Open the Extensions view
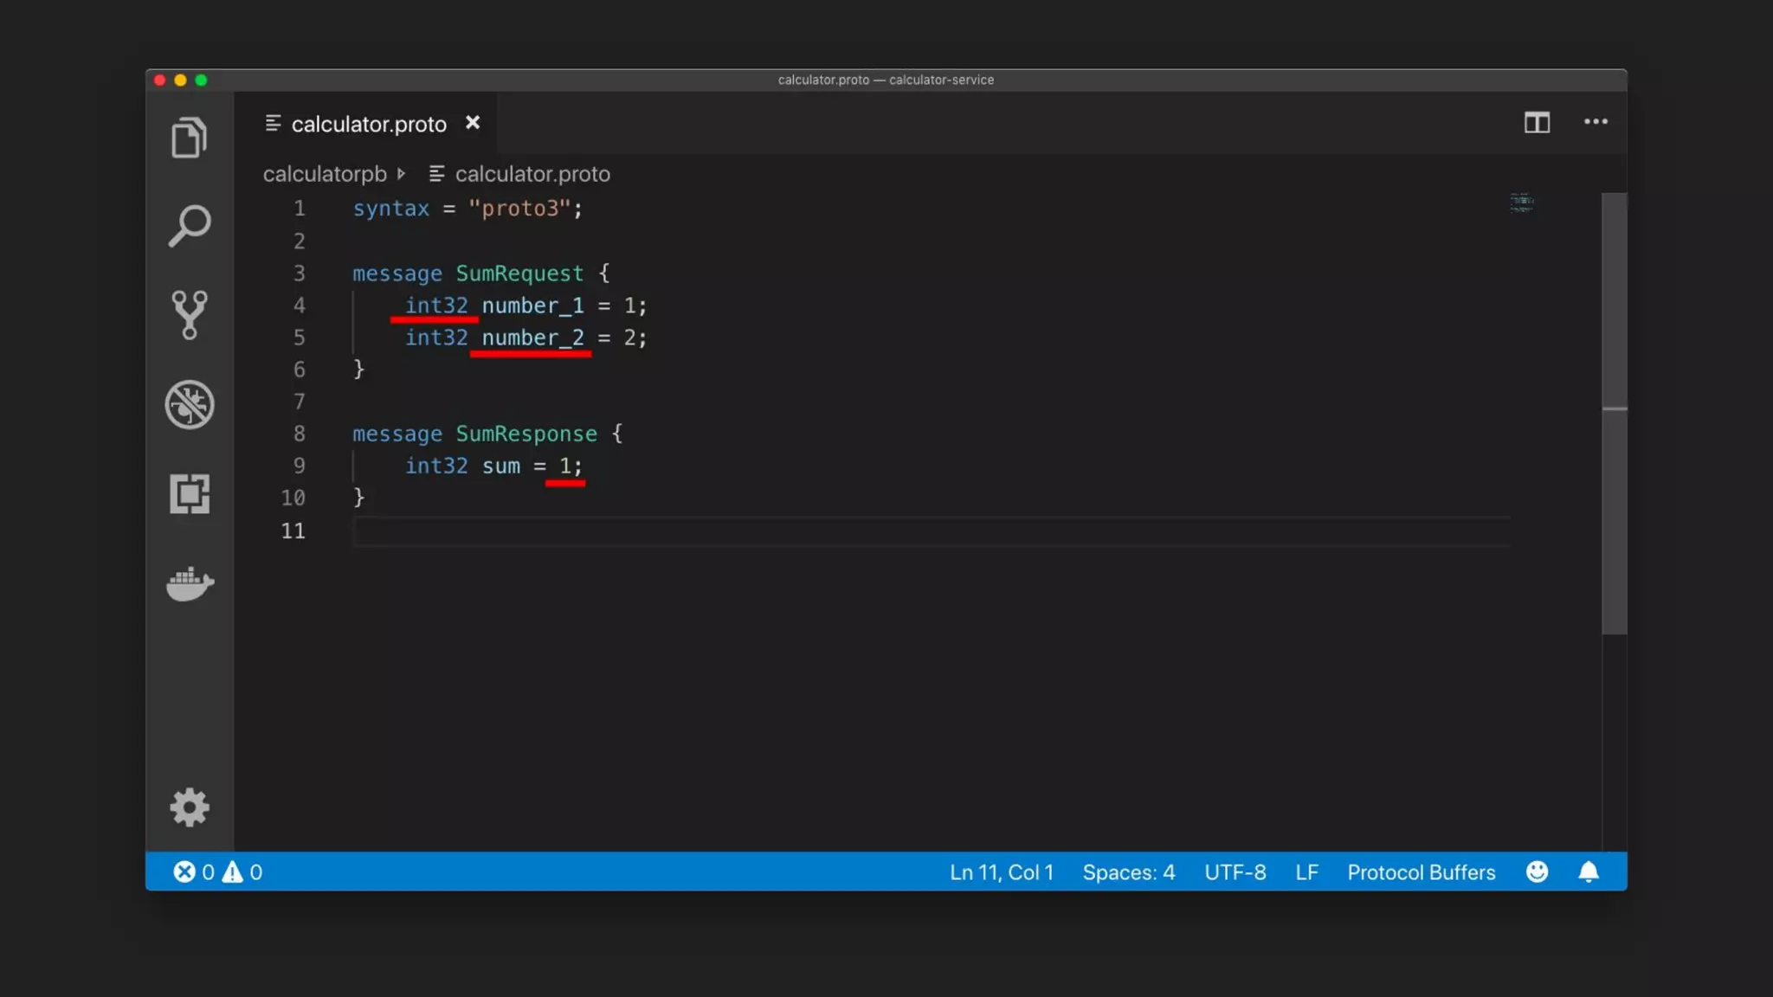Viewport: 1773px width, 997px height. click(x=189, y=493)
